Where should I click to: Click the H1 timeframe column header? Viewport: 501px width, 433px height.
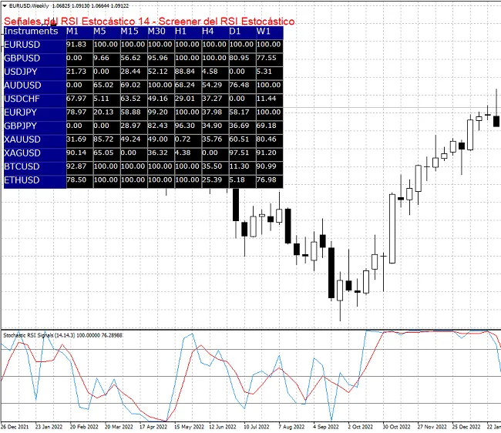(x=180, y=32)
